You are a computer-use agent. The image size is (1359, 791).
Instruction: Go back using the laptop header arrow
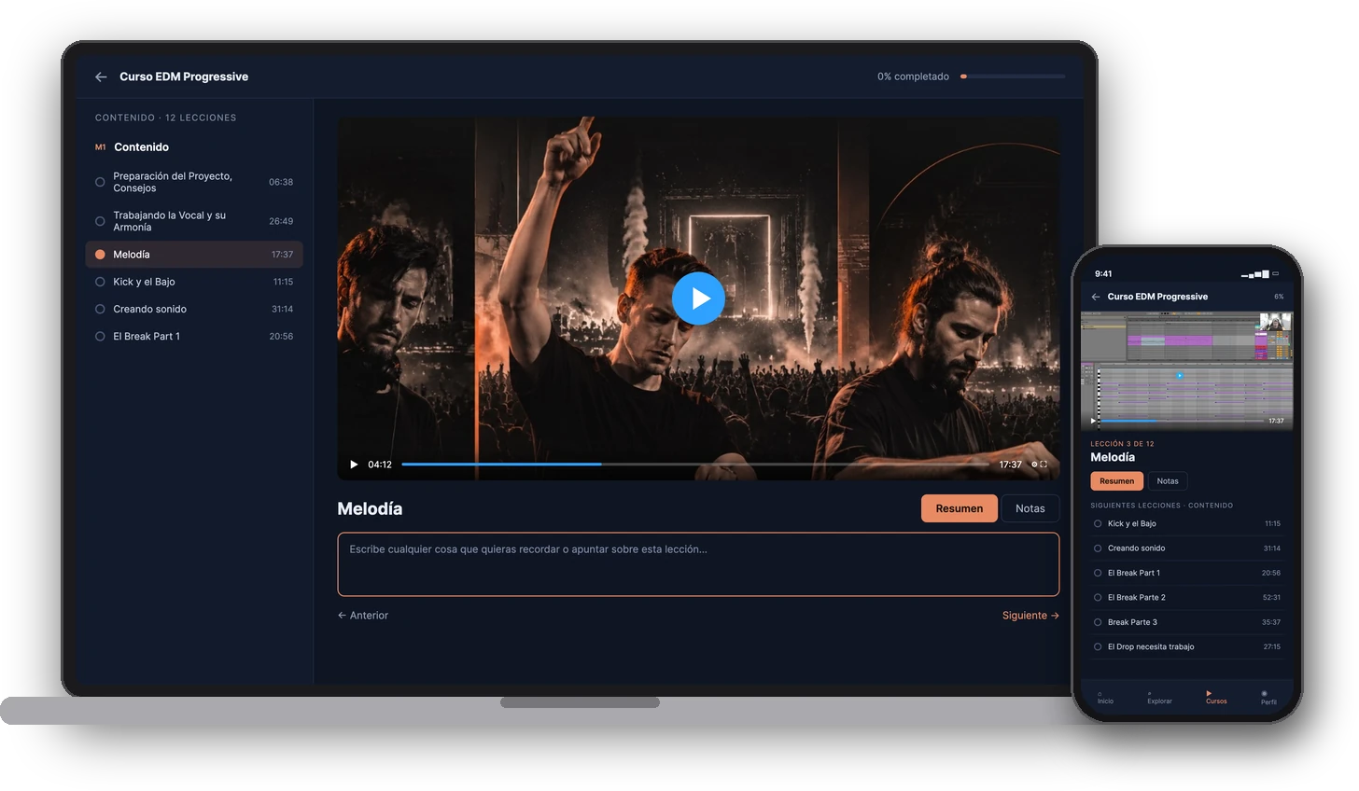(101, 76)
